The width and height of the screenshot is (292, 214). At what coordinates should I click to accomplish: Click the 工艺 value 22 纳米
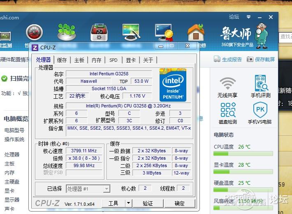point(77,96)
